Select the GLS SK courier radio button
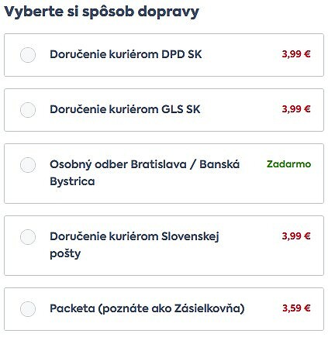This screenshot has height=337, width=328. coord(28,110)
